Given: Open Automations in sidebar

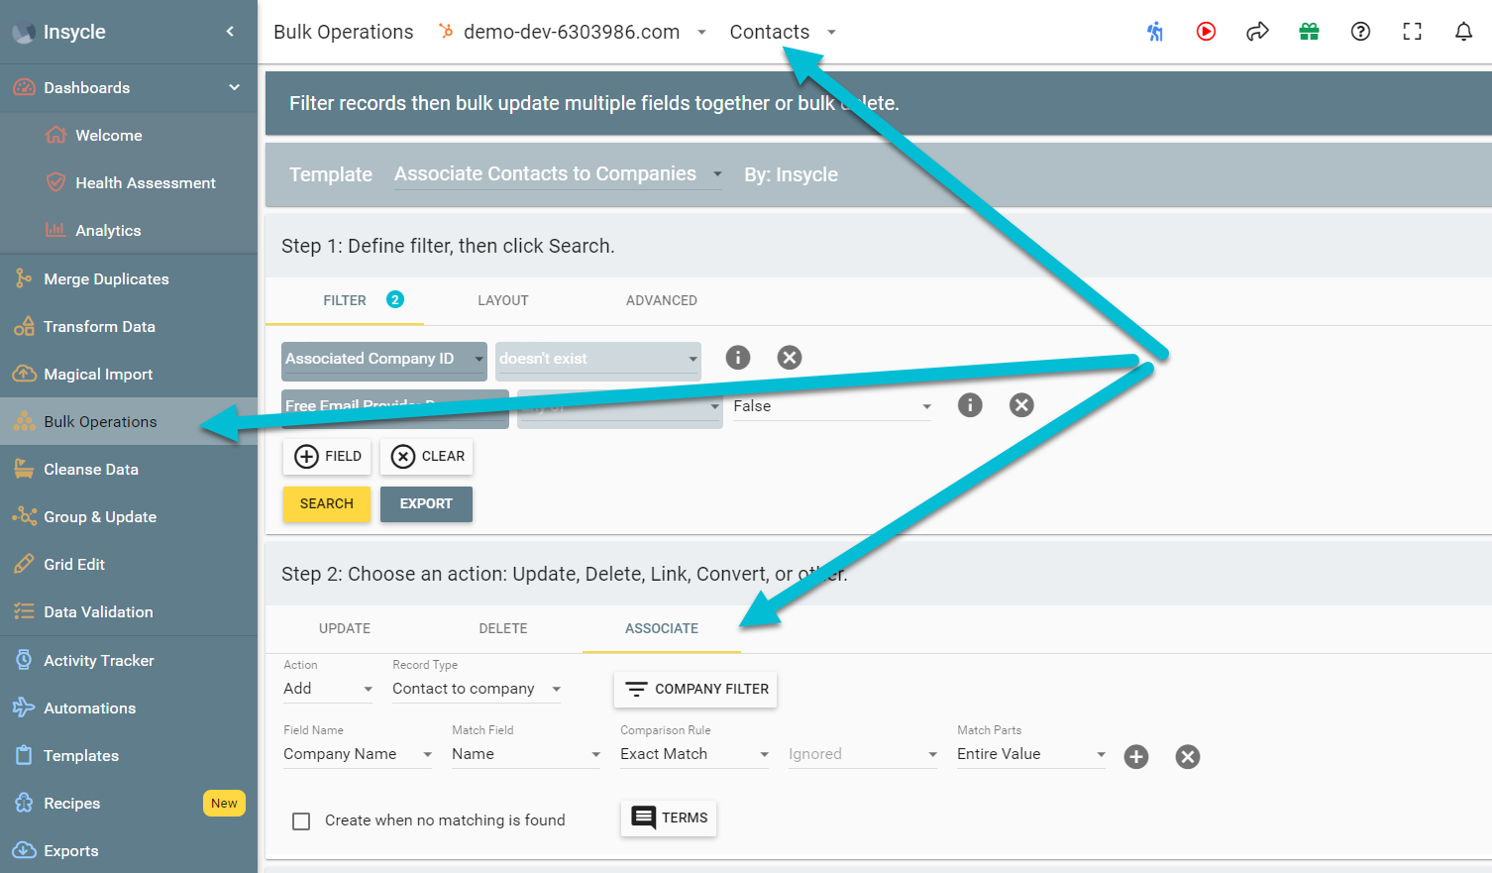Looking at the screenshot, I should click(x=129, y=709).
